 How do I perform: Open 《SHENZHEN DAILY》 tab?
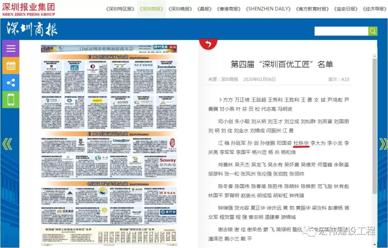point(268,9)
